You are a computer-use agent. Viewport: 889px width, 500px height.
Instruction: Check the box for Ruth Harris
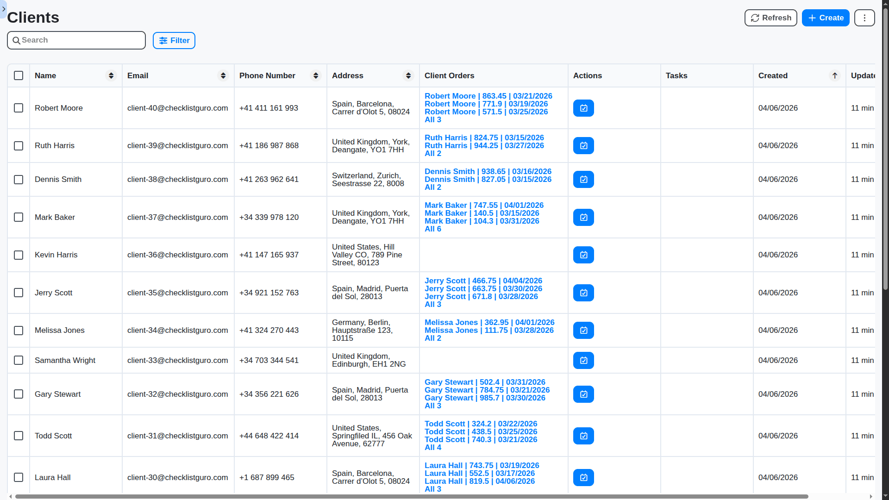[19, 146]
